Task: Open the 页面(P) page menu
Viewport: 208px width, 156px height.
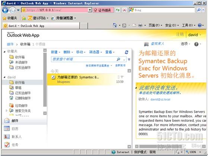Action: point(155,25)
